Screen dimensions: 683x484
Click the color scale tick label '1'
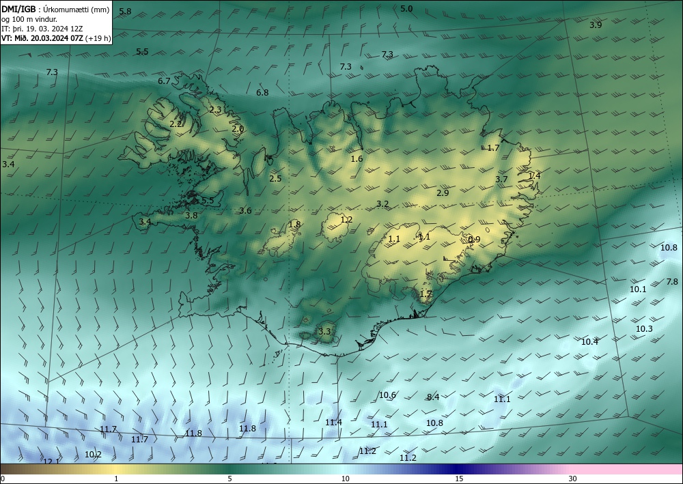[x=116, y=479]
